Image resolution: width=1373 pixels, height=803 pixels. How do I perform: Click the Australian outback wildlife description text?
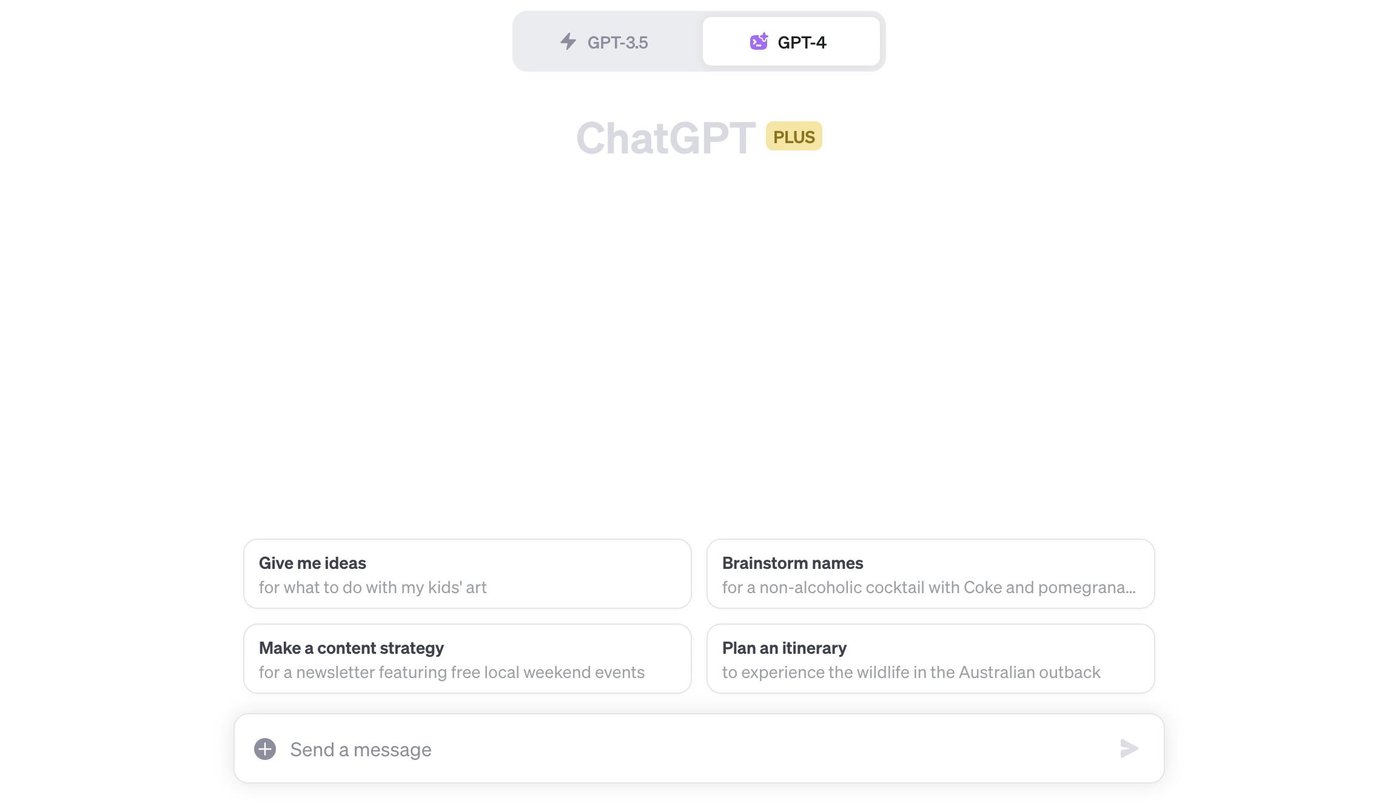pyautogui.click(x=911, y=672)
